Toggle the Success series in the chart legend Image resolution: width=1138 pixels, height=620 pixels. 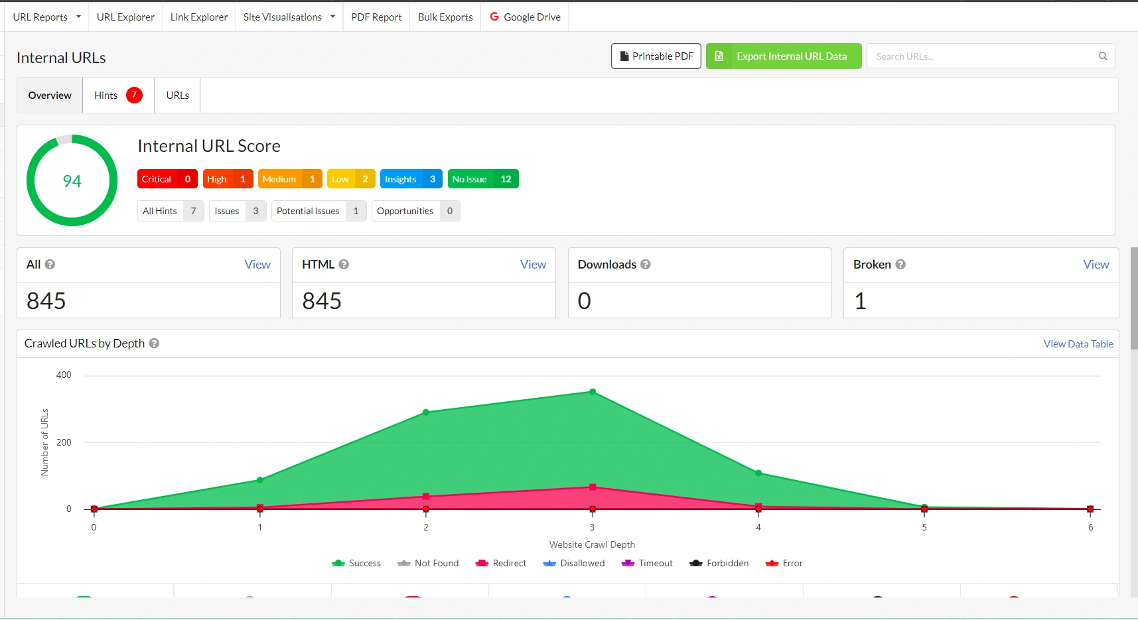(x=356, y=563)
